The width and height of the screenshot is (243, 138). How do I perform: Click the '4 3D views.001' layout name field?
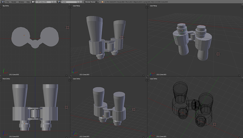pyautogui.click(x=43, y=2)
